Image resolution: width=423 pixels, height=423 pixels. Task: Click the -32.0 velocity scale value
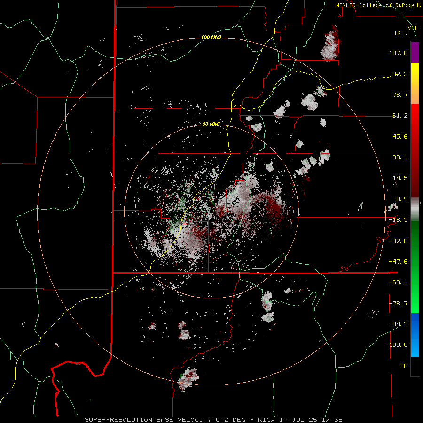398,241
